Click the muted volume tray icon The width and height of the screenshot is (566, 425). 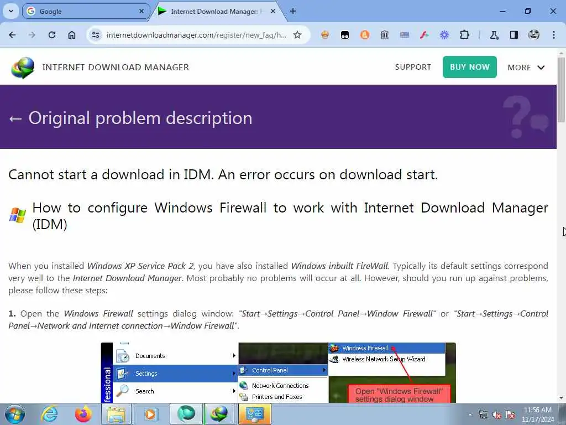pyautogui.click(x=497, y=415)
